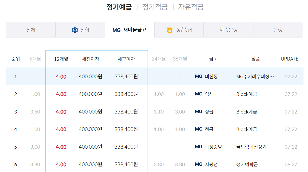Screen dimensions: 308x172
Task: Click rank number 4
Action: pyautogui.click(x=16, y=129)
